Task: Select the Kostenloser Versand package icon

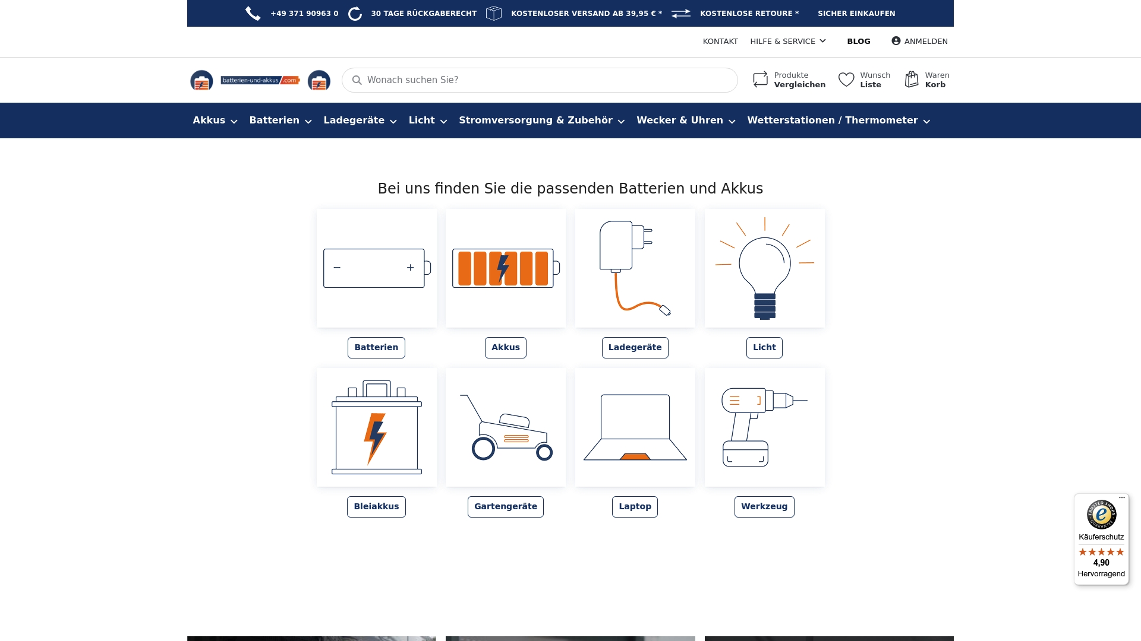Action: click(494, 13)
